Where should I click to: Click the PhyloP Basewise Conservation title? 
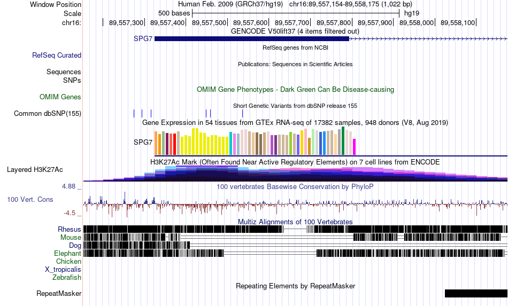tap(295, 186)
